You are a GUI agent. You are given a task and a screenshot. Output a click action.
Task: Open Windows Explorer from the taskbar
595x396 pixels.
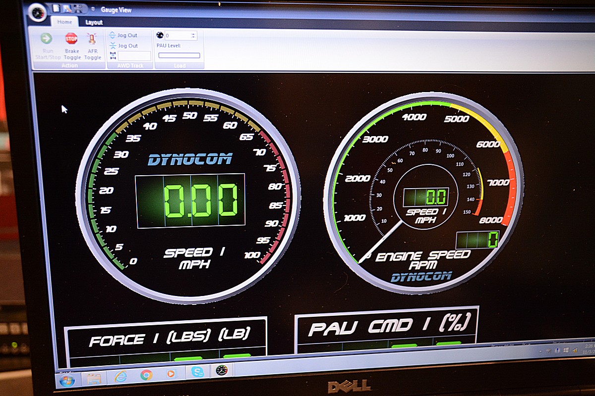[94, 379]
